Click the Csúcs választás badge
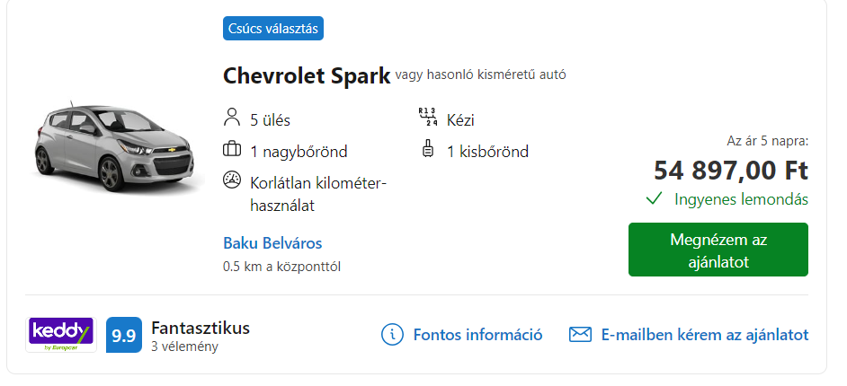This screenshot has width=847, height=386. 272,29
